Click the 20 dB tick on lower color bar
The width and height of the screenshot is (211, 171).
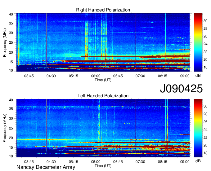(205, 145)
